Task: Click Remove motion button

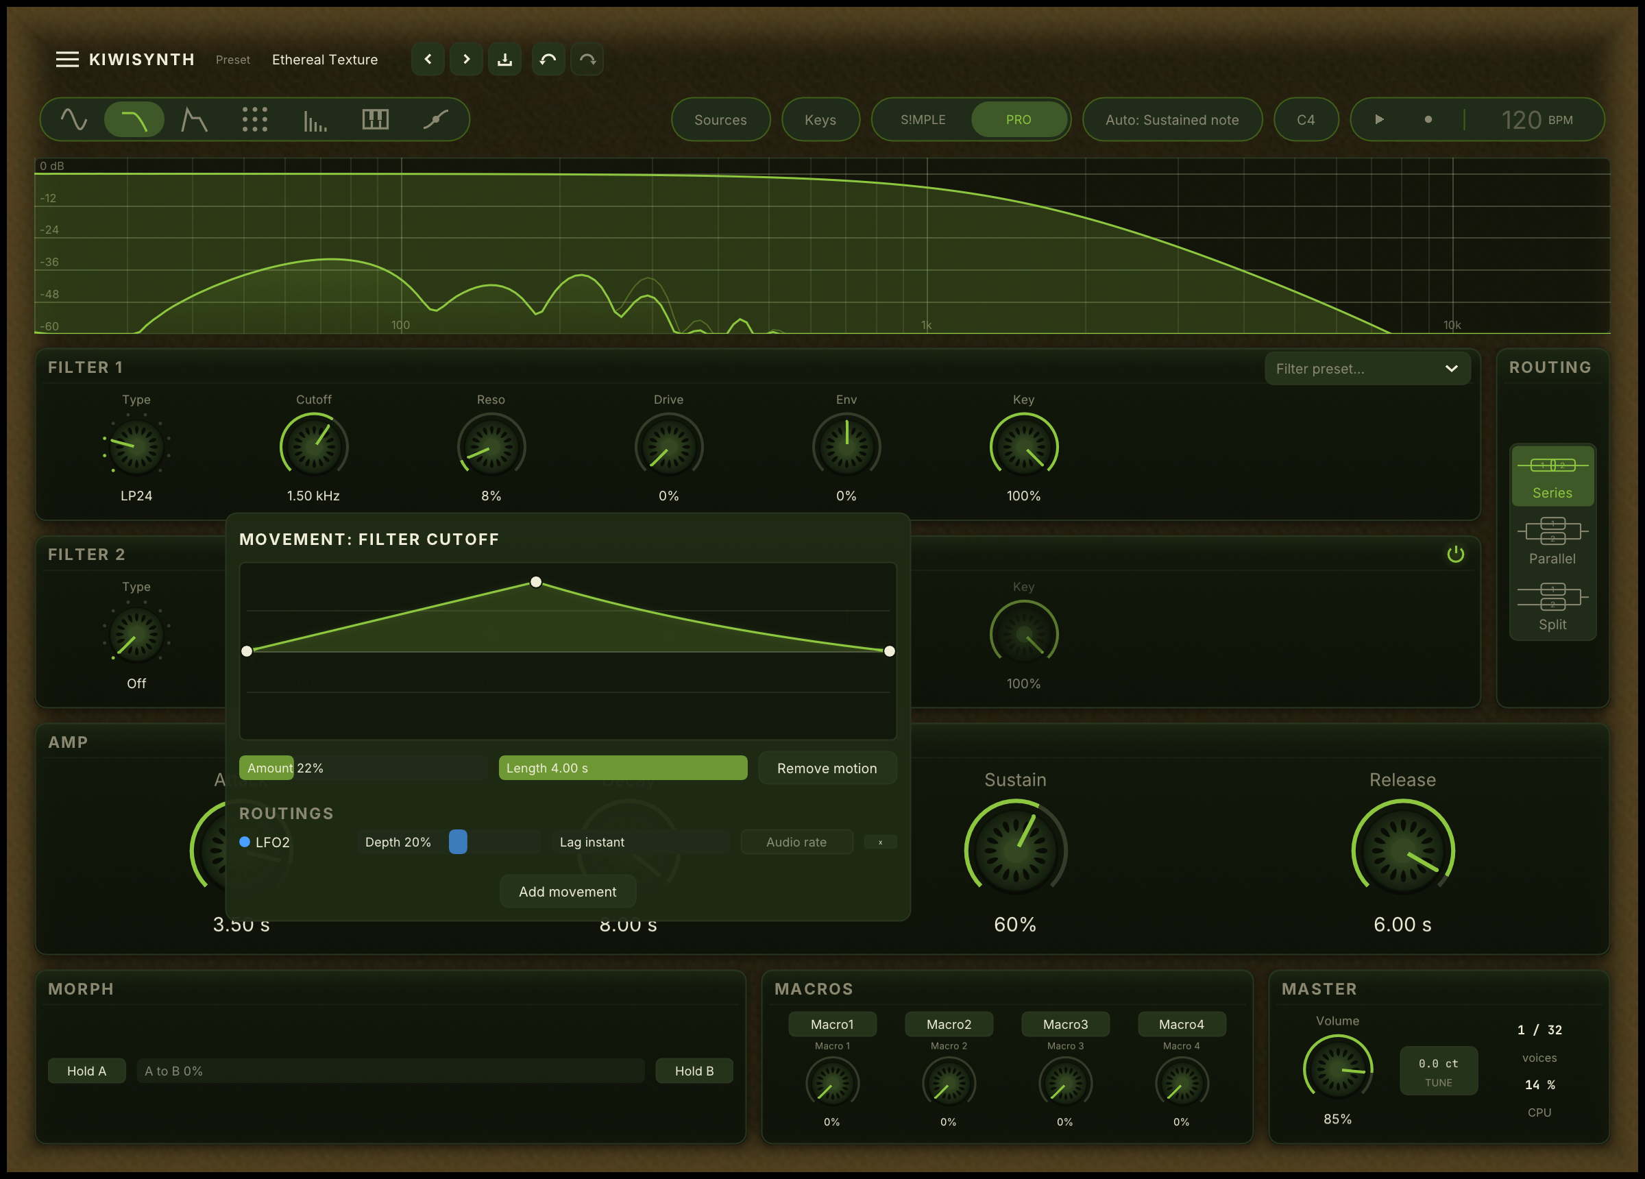Action: tap(827, 768)
